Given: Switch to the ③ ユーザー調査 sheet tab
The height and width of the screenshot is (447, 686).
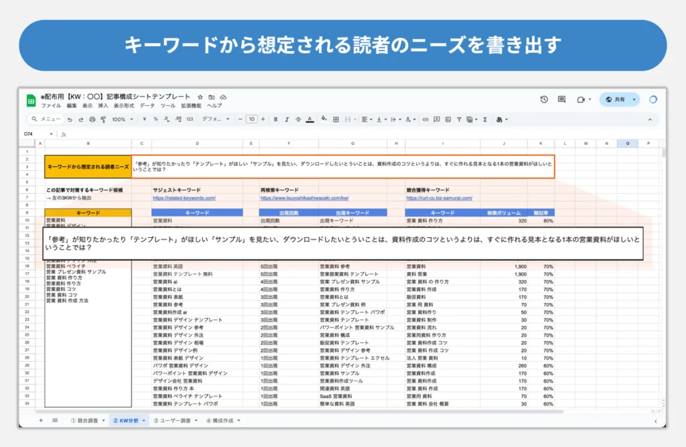Looking at the screenshot, I should (174, 420).
